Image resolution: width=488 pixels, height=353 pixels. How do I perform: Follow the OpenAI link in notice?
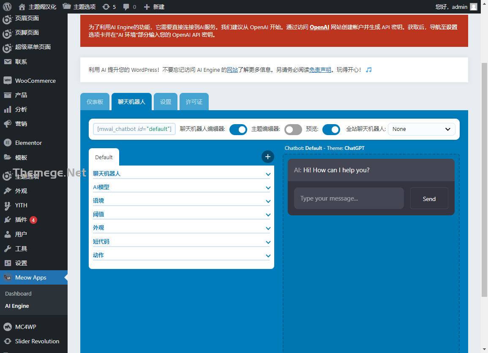[319, 27]
